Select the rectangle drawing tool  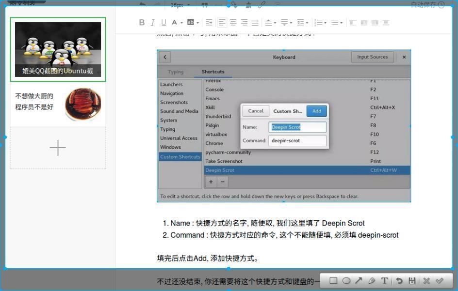[333, 281]
